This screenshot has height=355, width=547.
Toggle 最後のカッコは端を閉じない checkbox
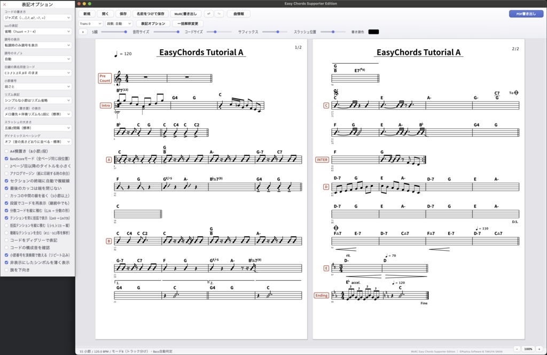(x=6, y=188)
